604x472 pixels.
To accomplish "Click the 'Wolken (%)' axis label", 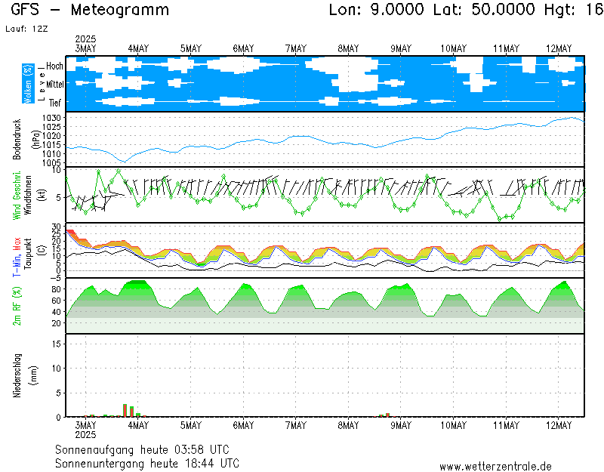I will (28, 84).
